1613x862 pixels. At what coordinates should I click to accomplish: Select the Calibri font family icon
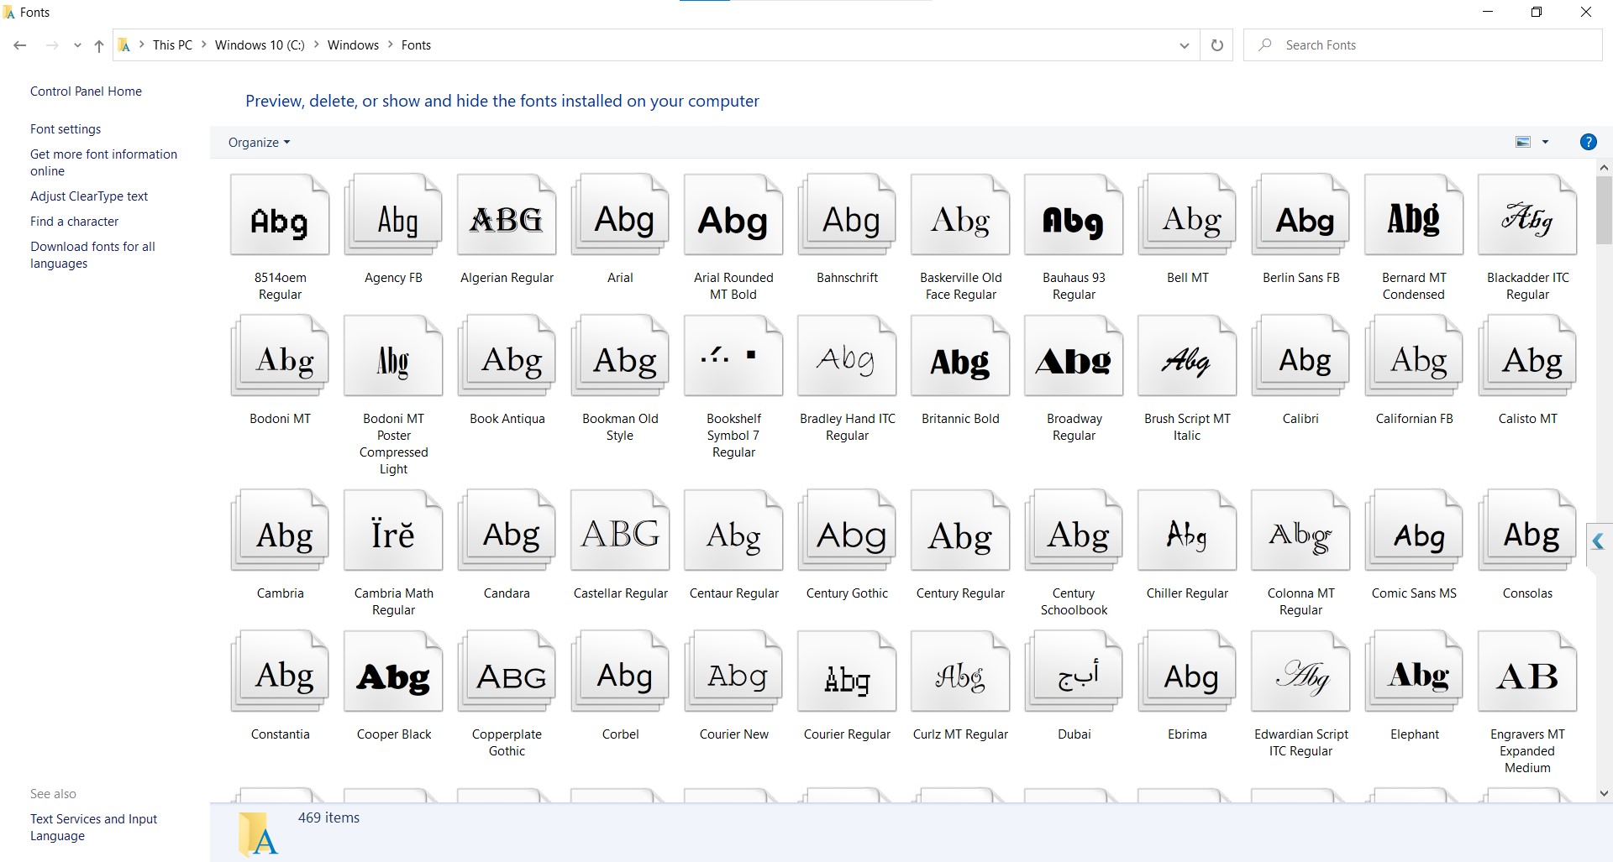(1300, 356)
